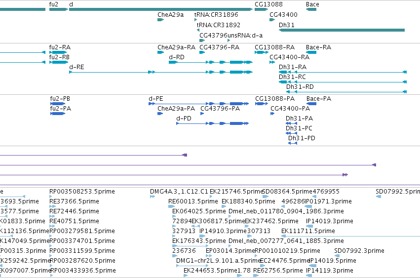The width and height of the screenshot is (420, 278).
Task: Select EST RE37366.5prime
Action: pyautogui.click(x=74, y=201)
